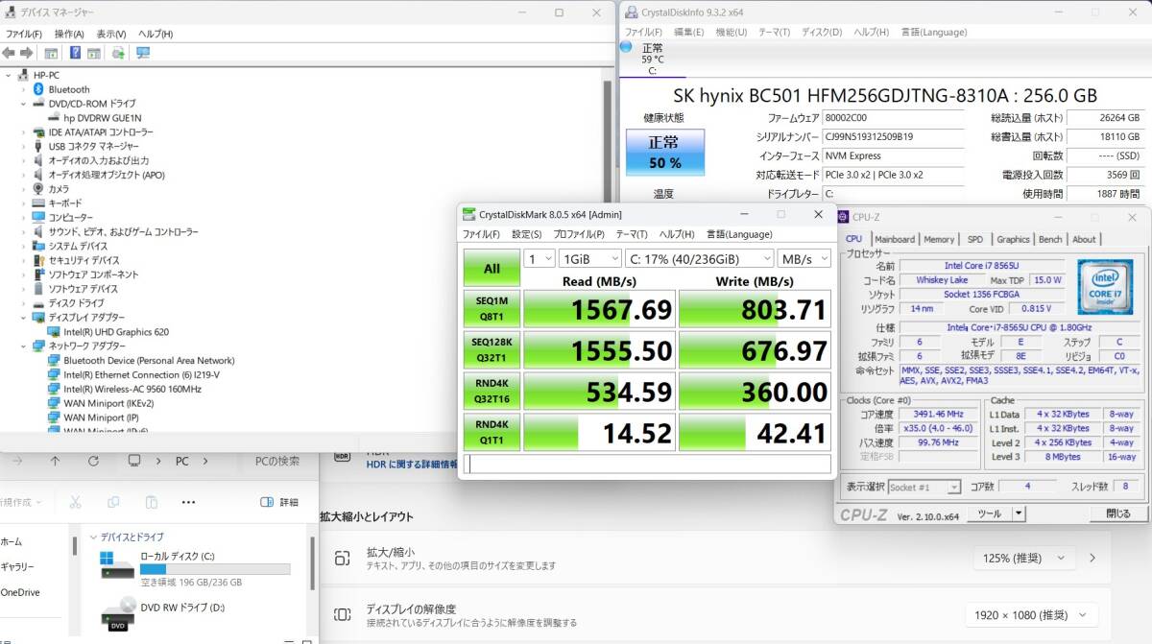Click the back arrow in Device Manager toolbar
Viewport: 1152px width, 644px height.
coord(9,53)
